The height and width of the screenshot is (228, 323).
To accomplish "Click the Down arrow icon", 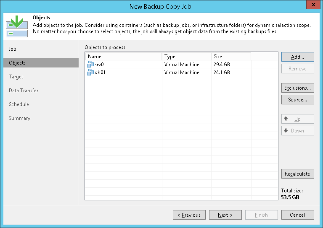I will [286, 130].
